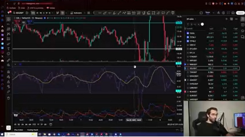Open the Pine Editor tab
The image size is (245, 137).
tap(18, 130)
